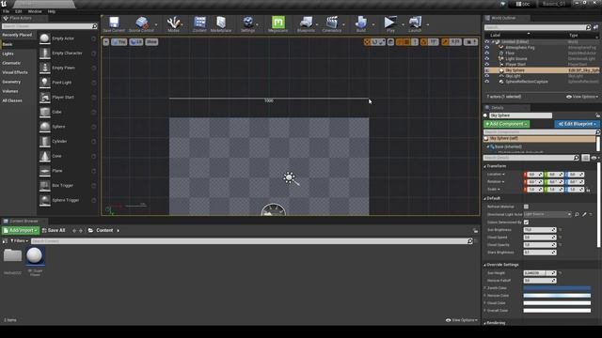Hide the SphereReflectionCapture actor with eye

[x=487, y=82]
